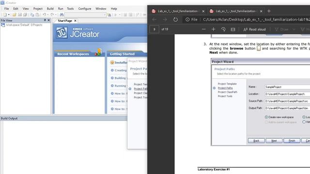
Task: Open a new browser tab
Action: (269, 11)
